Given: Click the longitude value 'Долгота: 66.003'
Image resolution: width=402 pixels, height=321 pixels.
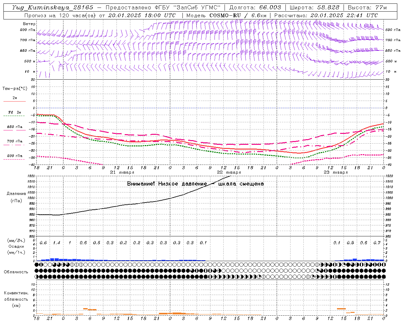Looking at the screenshot, I should [255, 8].
